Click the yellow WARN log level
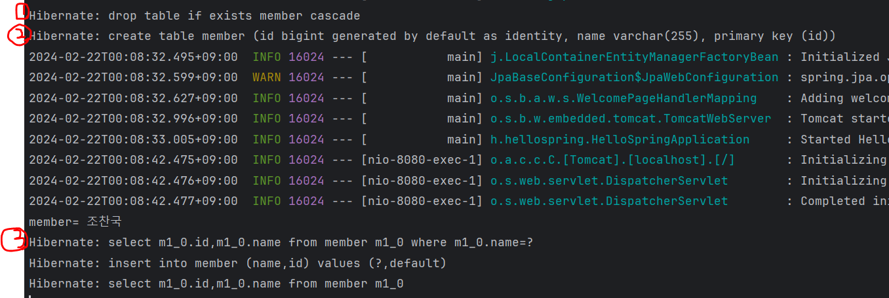This screenshot has width=889, height=298. pyautogui.click(x=267, y=77)
